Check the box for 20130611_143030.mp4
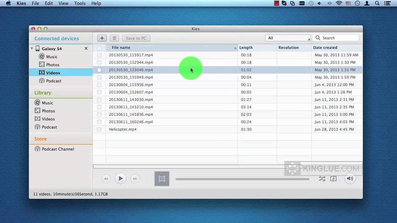Viewport: 397px width, 223px height. 99,100
